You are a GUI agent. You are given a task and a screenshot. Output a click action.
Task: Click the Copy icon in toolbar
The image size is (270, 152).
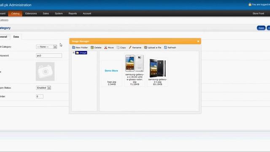coord(118,47)
